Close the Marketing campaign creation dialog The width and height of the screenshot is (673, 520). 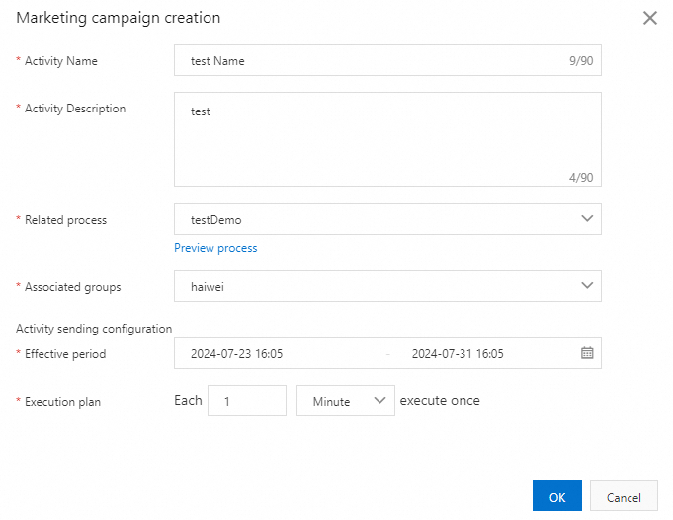pos(649,18)
